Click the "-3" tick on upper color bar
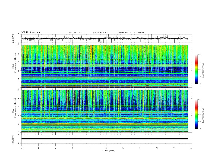This screenshot has width=215, height=166. click(200, 55)
